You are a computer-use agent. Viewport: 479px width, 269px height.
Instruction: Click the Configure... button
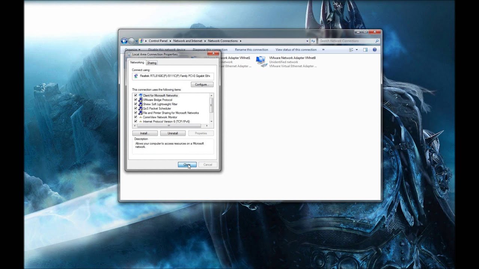(202, 85)
